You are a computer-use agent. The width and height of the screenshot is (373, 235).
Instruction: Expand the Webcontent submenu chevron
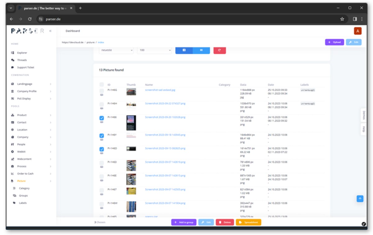pos(50,159)
